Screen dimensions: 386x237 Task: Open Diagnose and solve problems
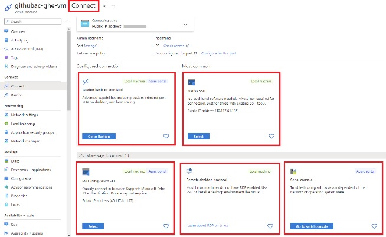click(34, 66)
